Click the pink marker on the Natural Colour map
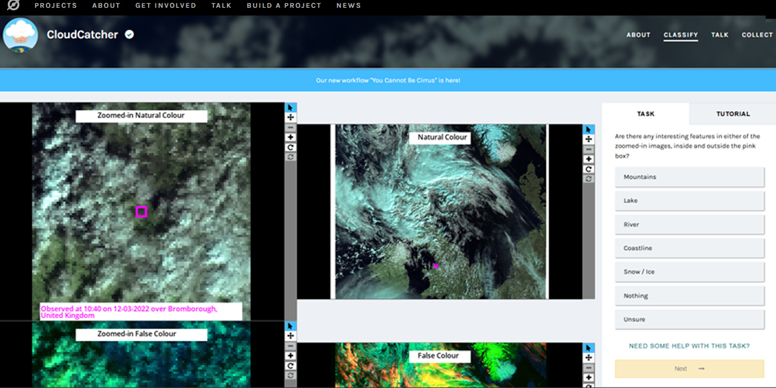Screen dimensions: 776x388 [436, 266]
